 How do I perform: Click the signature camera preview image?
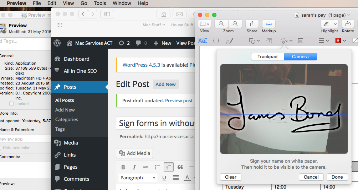pyautogui.click(x=284, y=109)
